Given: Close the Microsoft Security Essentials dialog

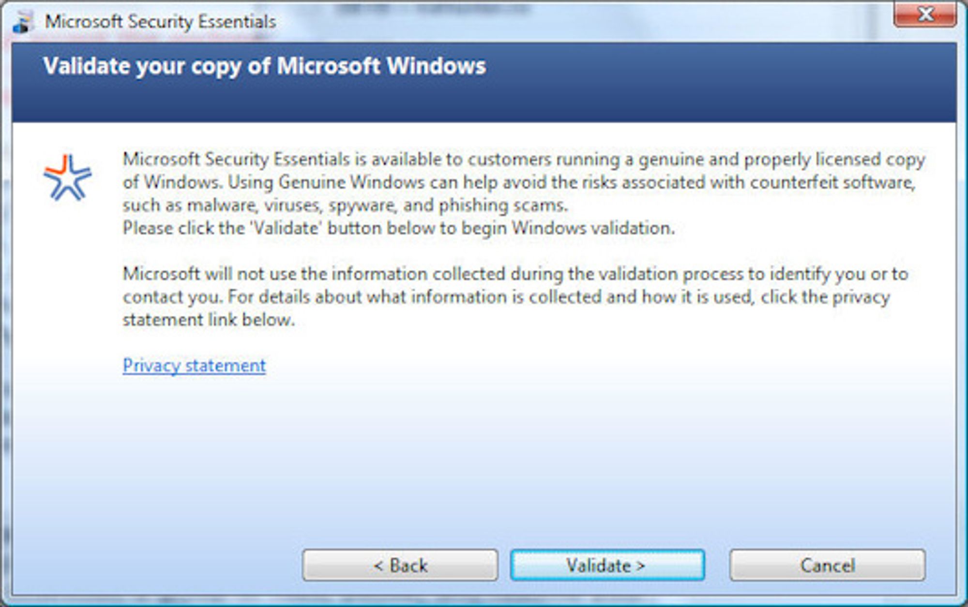Looking at the screenshot, I should click(925, 15).
